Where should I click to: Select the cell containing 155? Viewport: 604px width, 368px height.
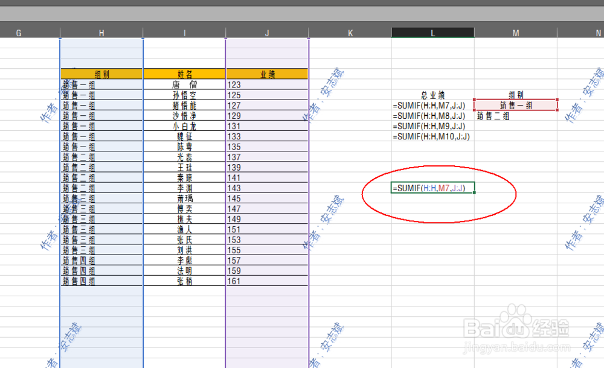(x=267, y=250)
